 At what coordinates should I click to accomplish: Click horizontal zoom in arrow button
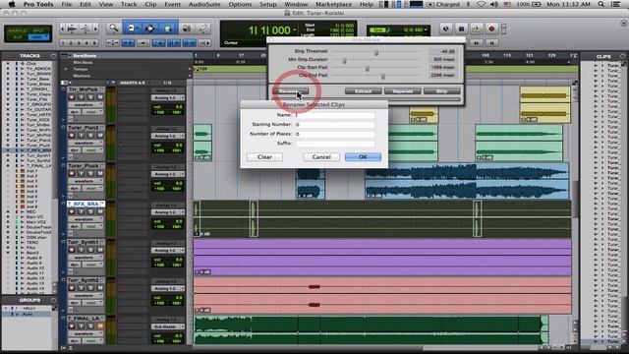tap(95, 29)
